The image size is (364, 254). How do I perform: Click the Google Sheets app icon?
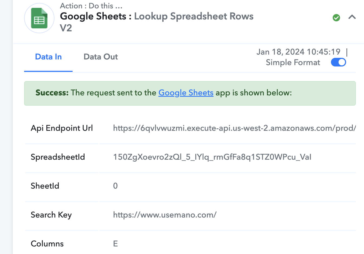coord(39,18)
